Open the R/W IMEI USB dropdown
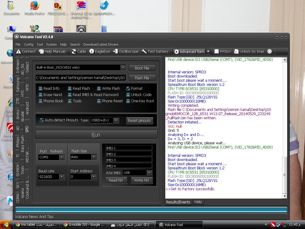This screenshot has width=305, height=229. pyautogui.click(x=149, y=173)
